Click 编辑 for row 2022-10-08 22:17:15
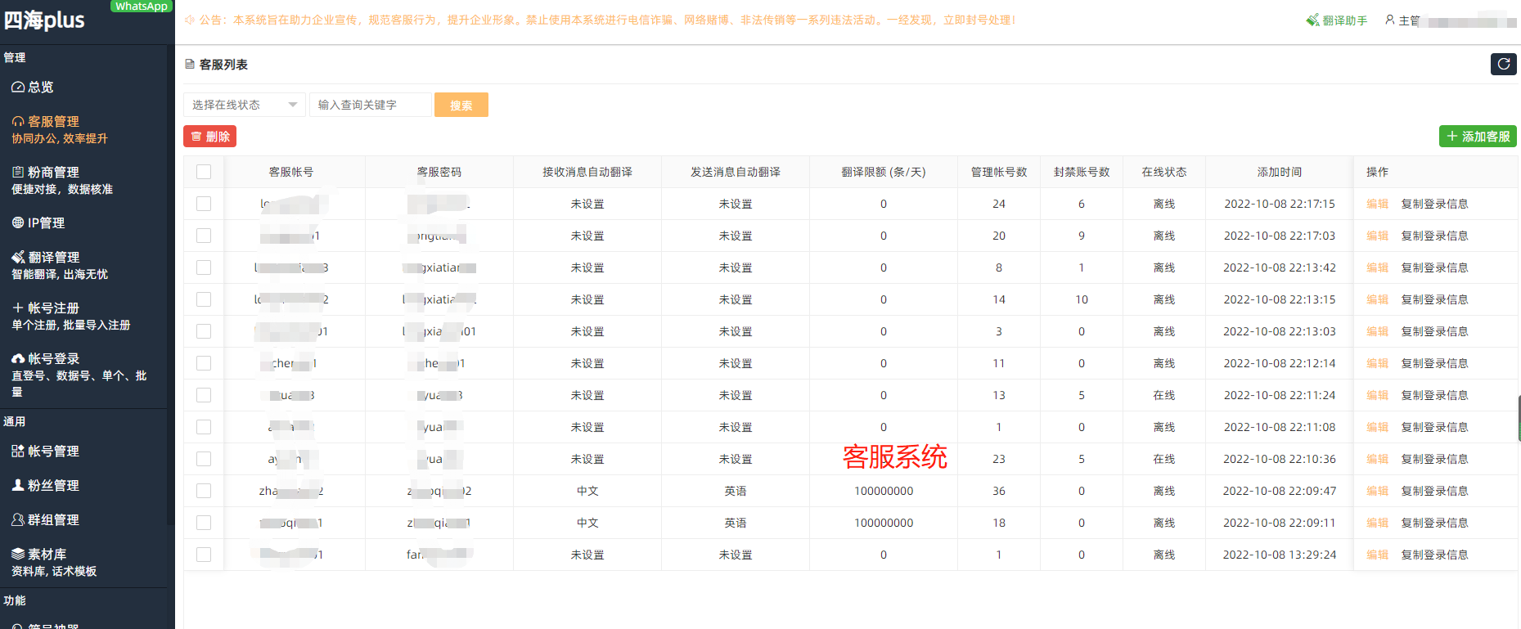 coord(1377,204)
